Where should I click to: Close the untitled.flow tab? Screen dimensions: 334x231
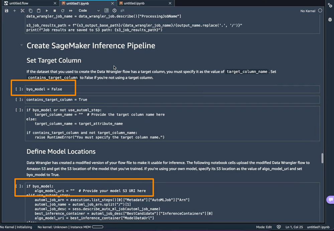pyautogui.click(x=55, y=3)
